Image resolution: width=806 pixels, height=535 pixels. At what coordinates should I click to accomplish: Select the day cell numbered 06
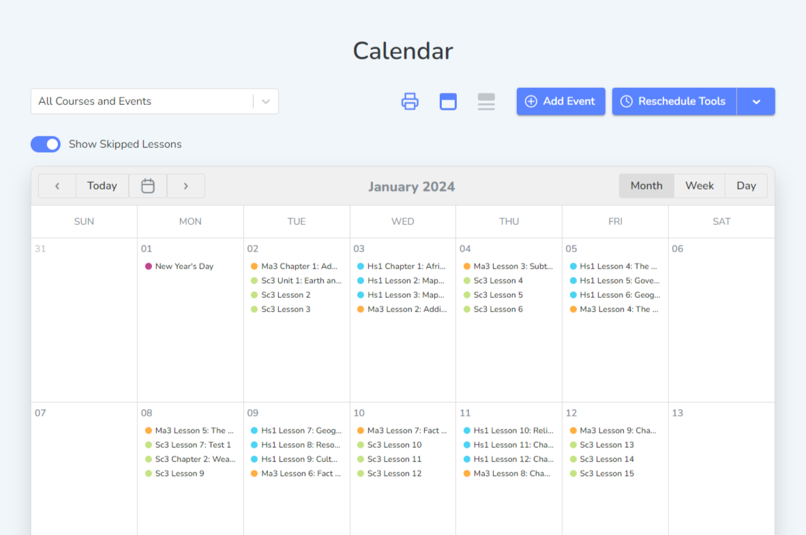721,320
